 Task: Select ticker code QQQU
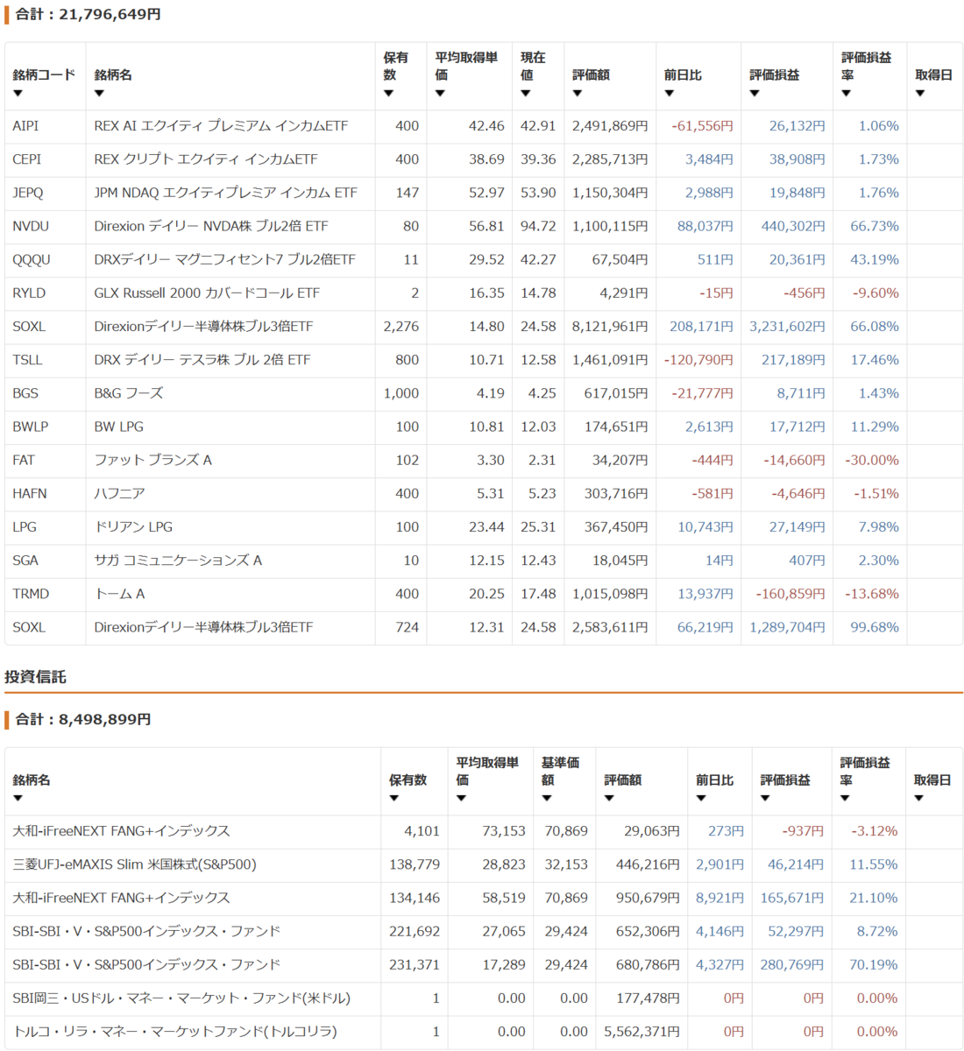pyautogui.click(x=32, y=259)
